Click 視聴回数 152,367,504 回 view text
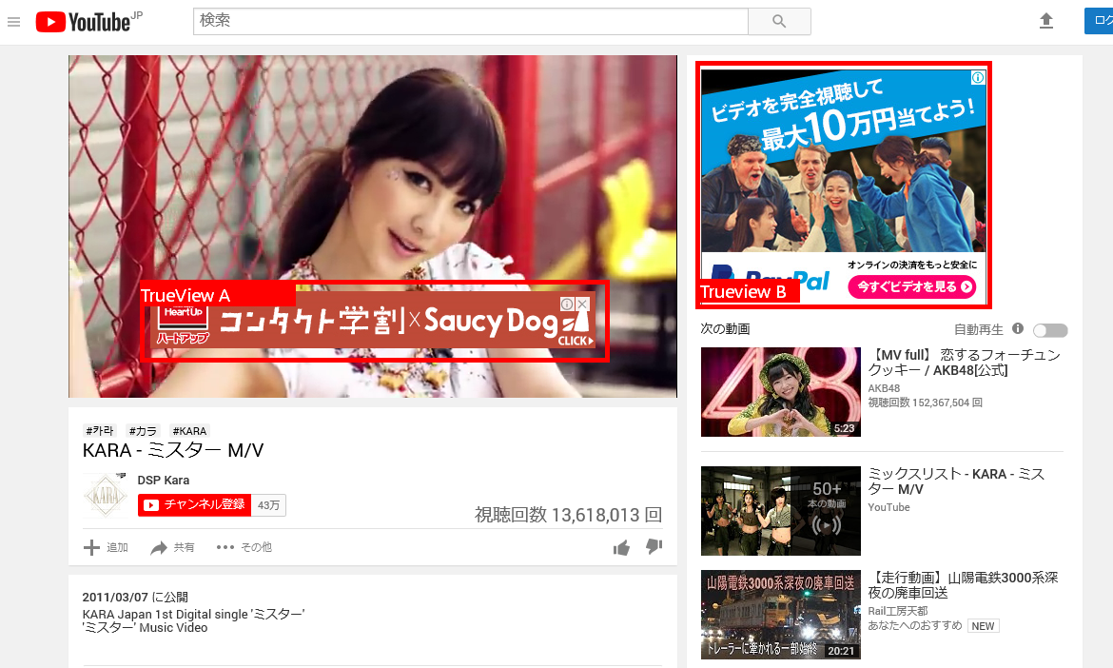 (x=925, y=403)
